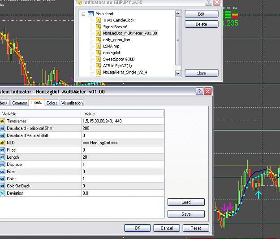Screen dimensions: 280x239
Task: Select the SweetSpots GOLD row
Action: coord(119,59)
